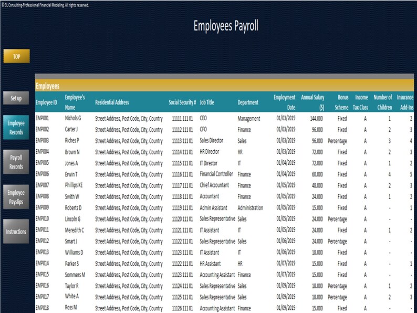Select job title Financial Controller
417x313 pixels.
[216, 174]
